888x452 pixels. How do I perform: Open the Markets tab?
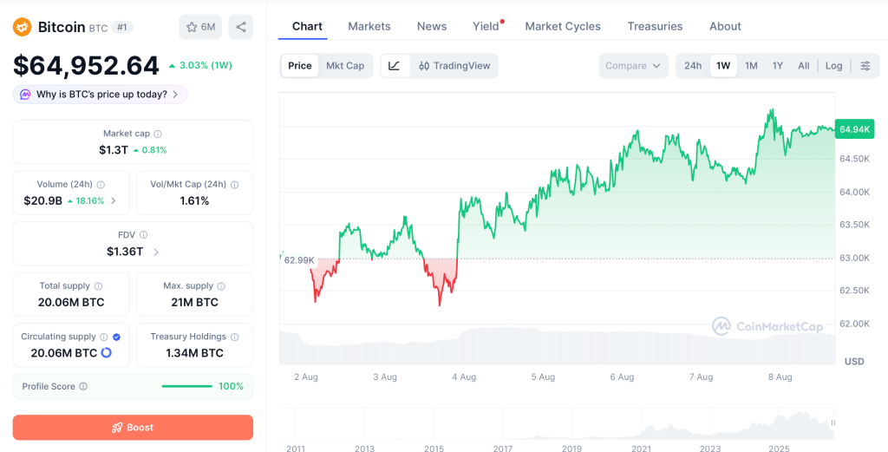[369, 26]
